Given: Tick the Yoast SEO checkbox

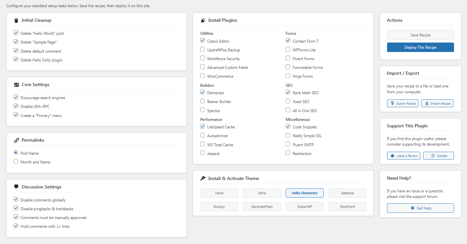Looking at the screenshot, I should (x=288, y=101).
